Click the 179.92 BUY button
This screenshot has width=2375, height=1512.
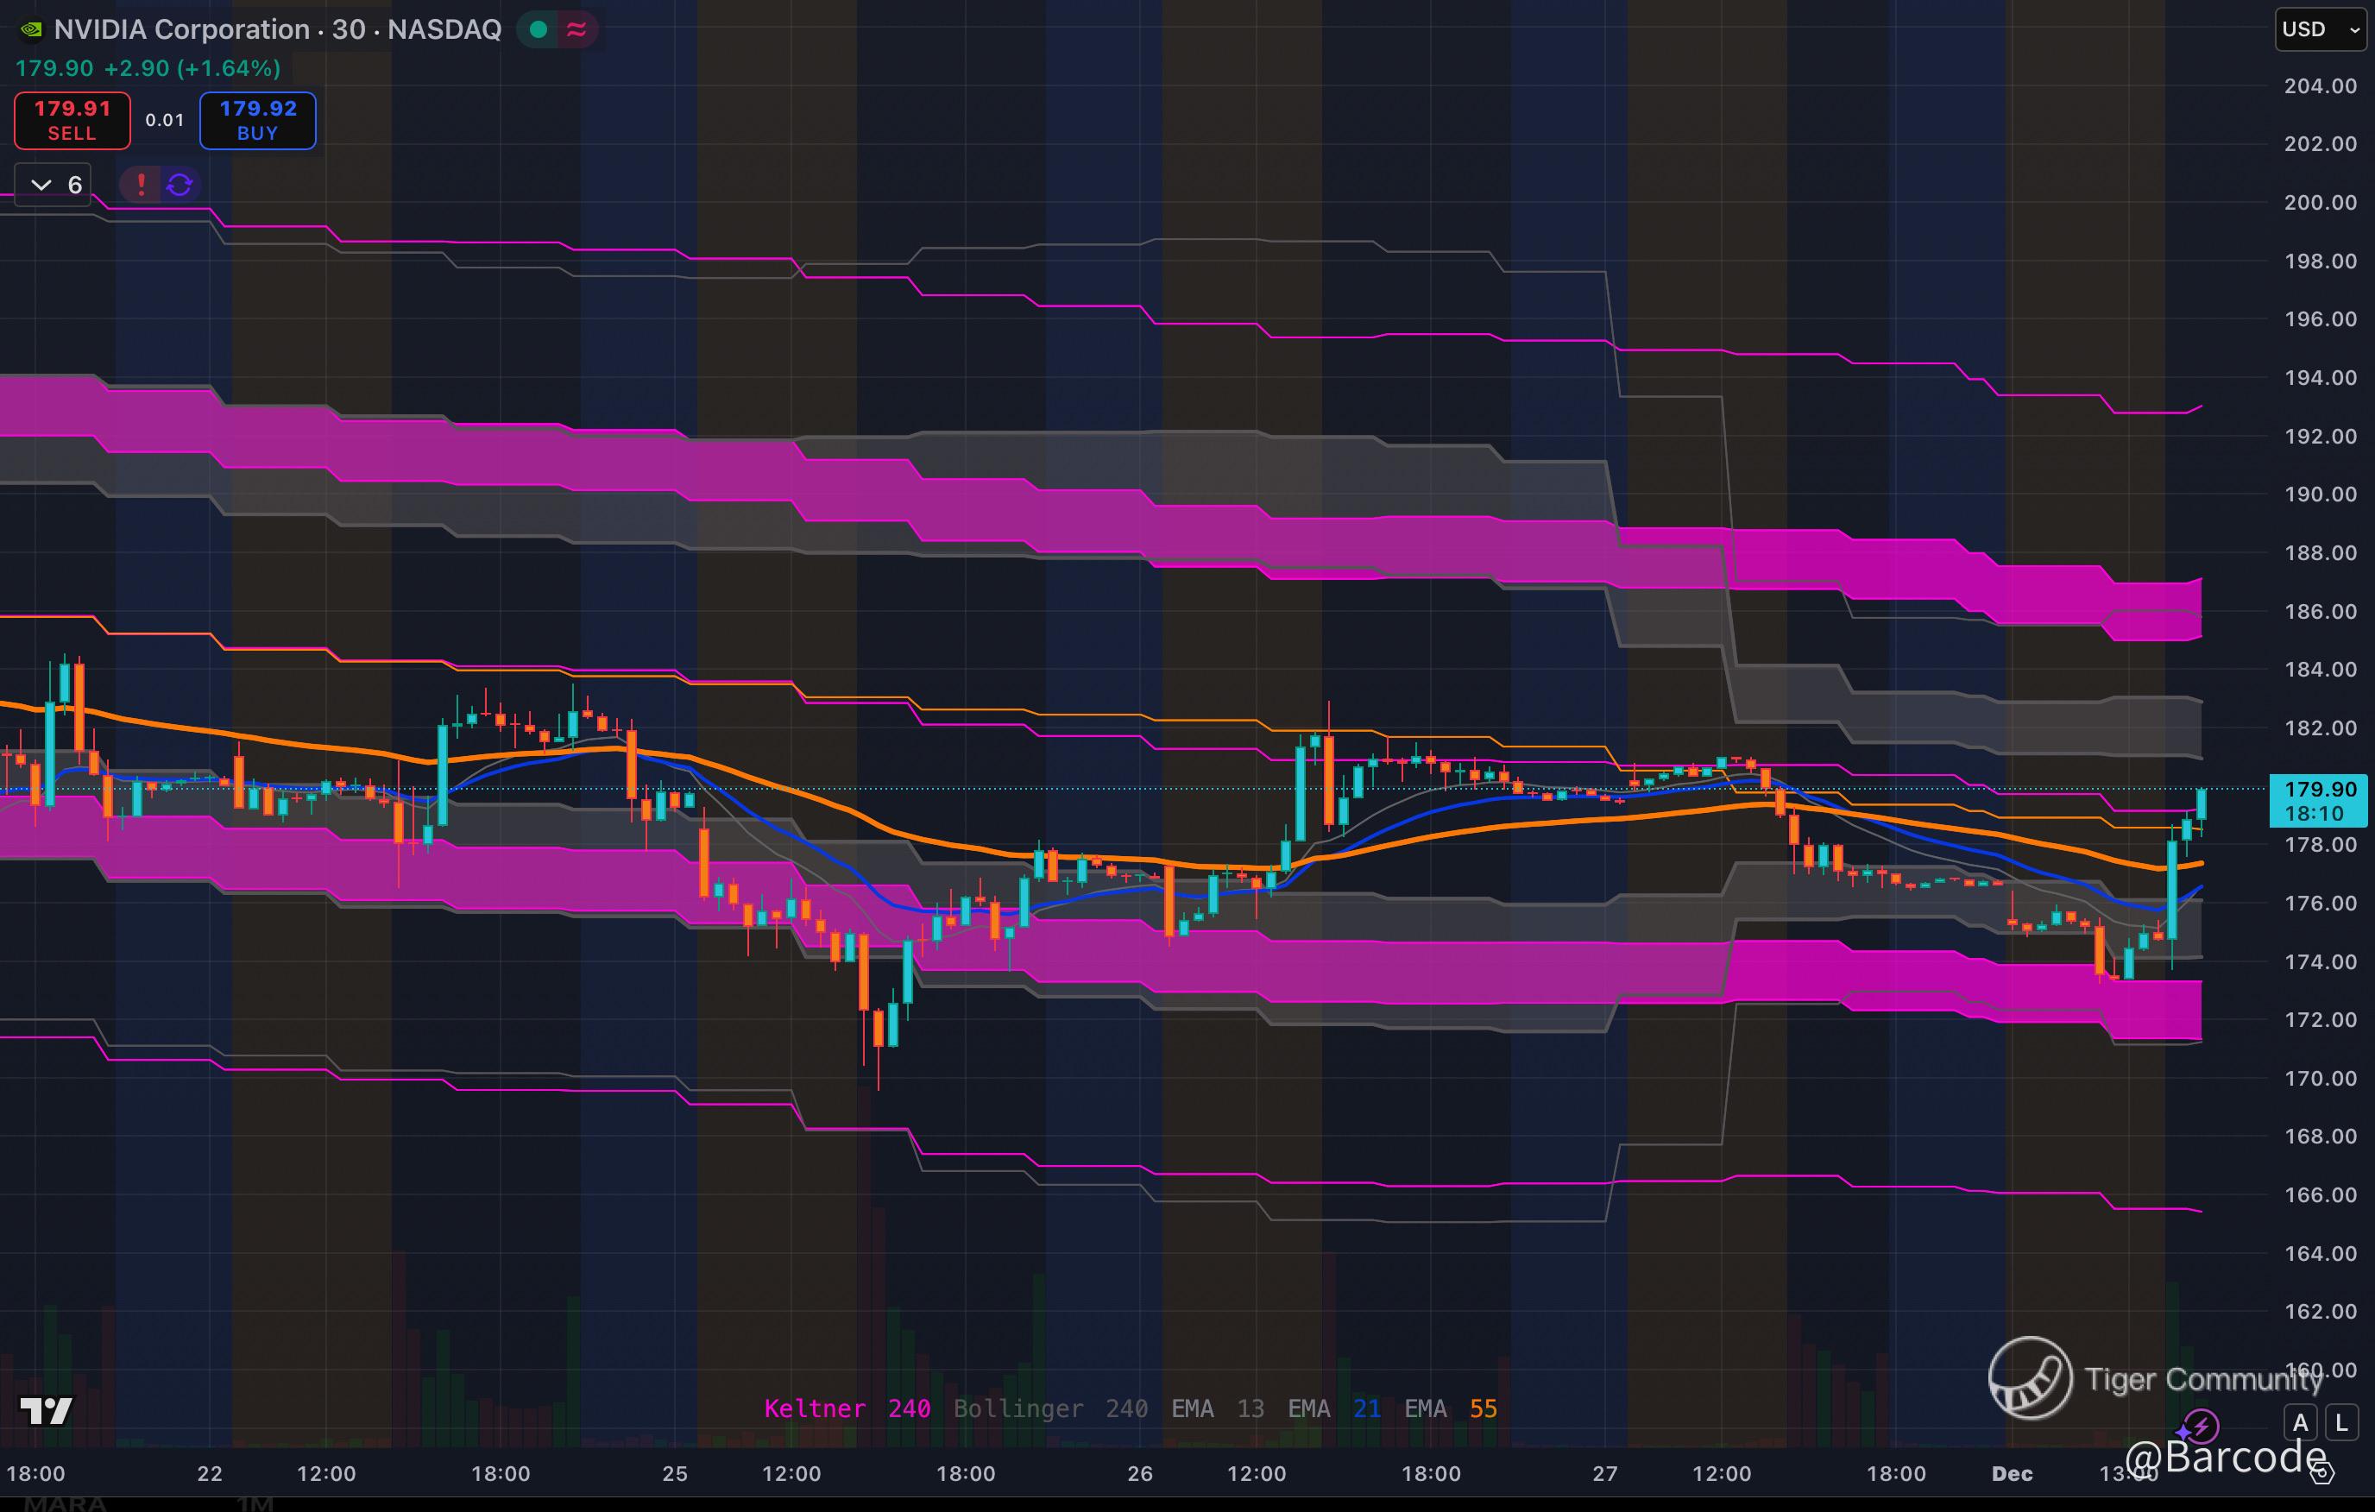pyautogui.click(x=257, y=120)
